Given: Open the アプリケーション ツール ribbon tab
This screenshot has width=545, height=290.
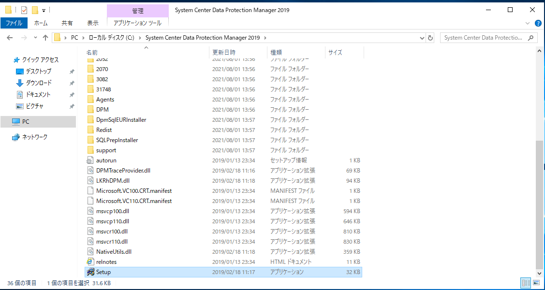Looking at the screenshot, I should (138, 23).
